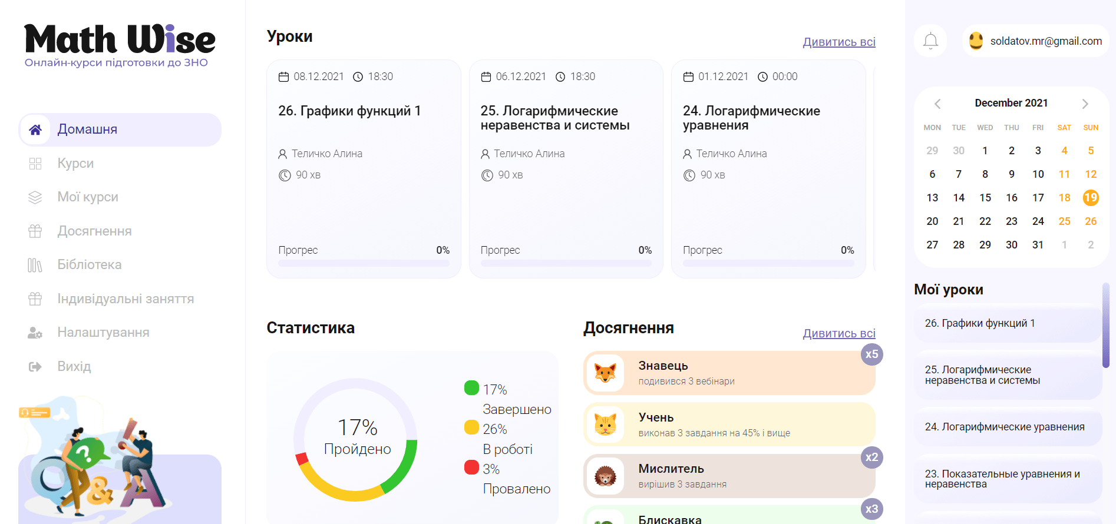Open 26. Графики функций 1 in Мої уроки
The image size is (1116, 524).
(x=1008, y=323)
